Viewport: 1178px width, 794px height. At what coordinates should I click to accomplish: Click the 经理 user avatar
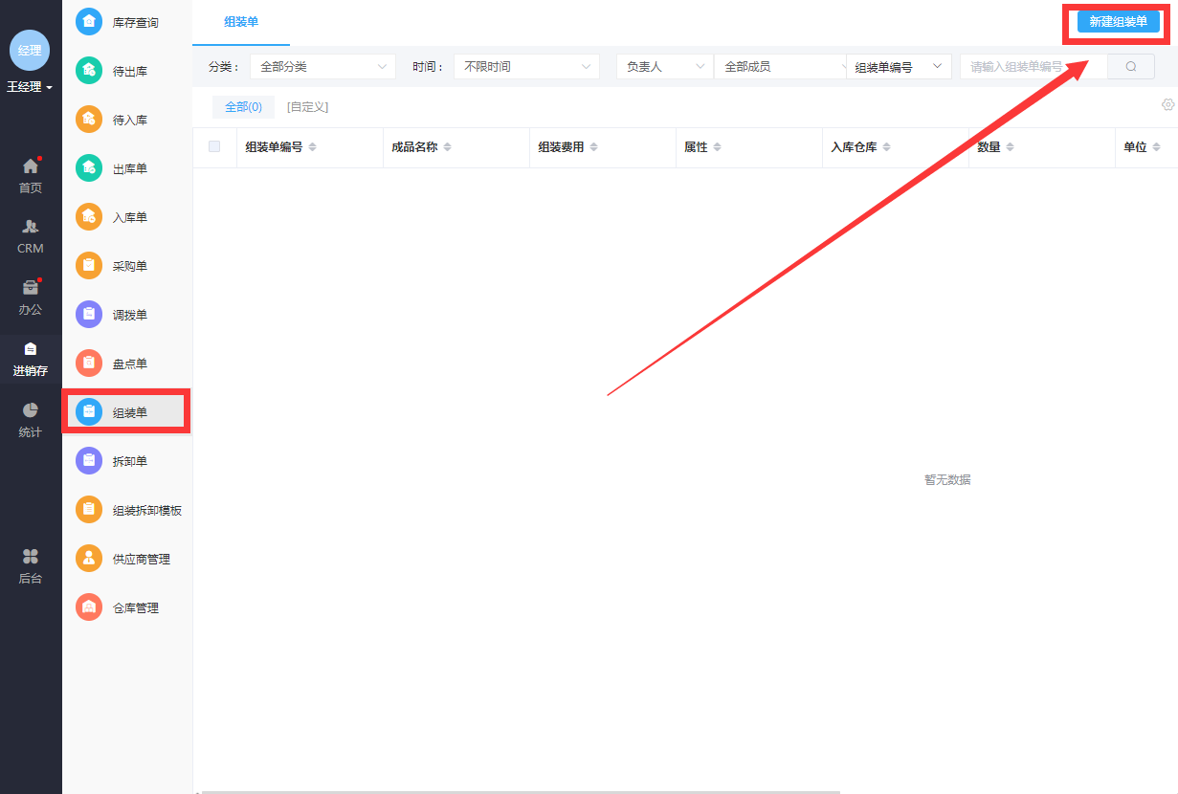(x=30, y=51)
